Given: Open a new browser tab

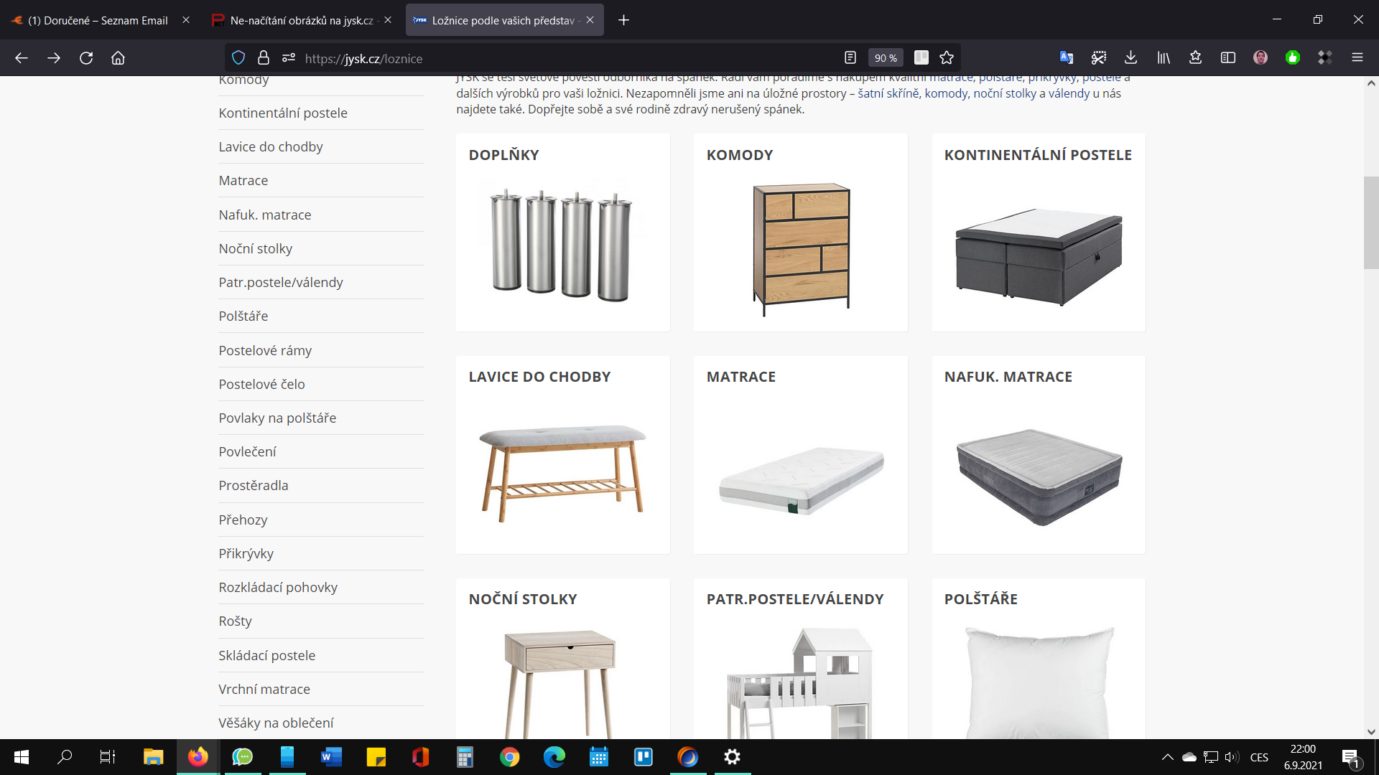Looking at the screenshot, I should click(x=623, y=20).
